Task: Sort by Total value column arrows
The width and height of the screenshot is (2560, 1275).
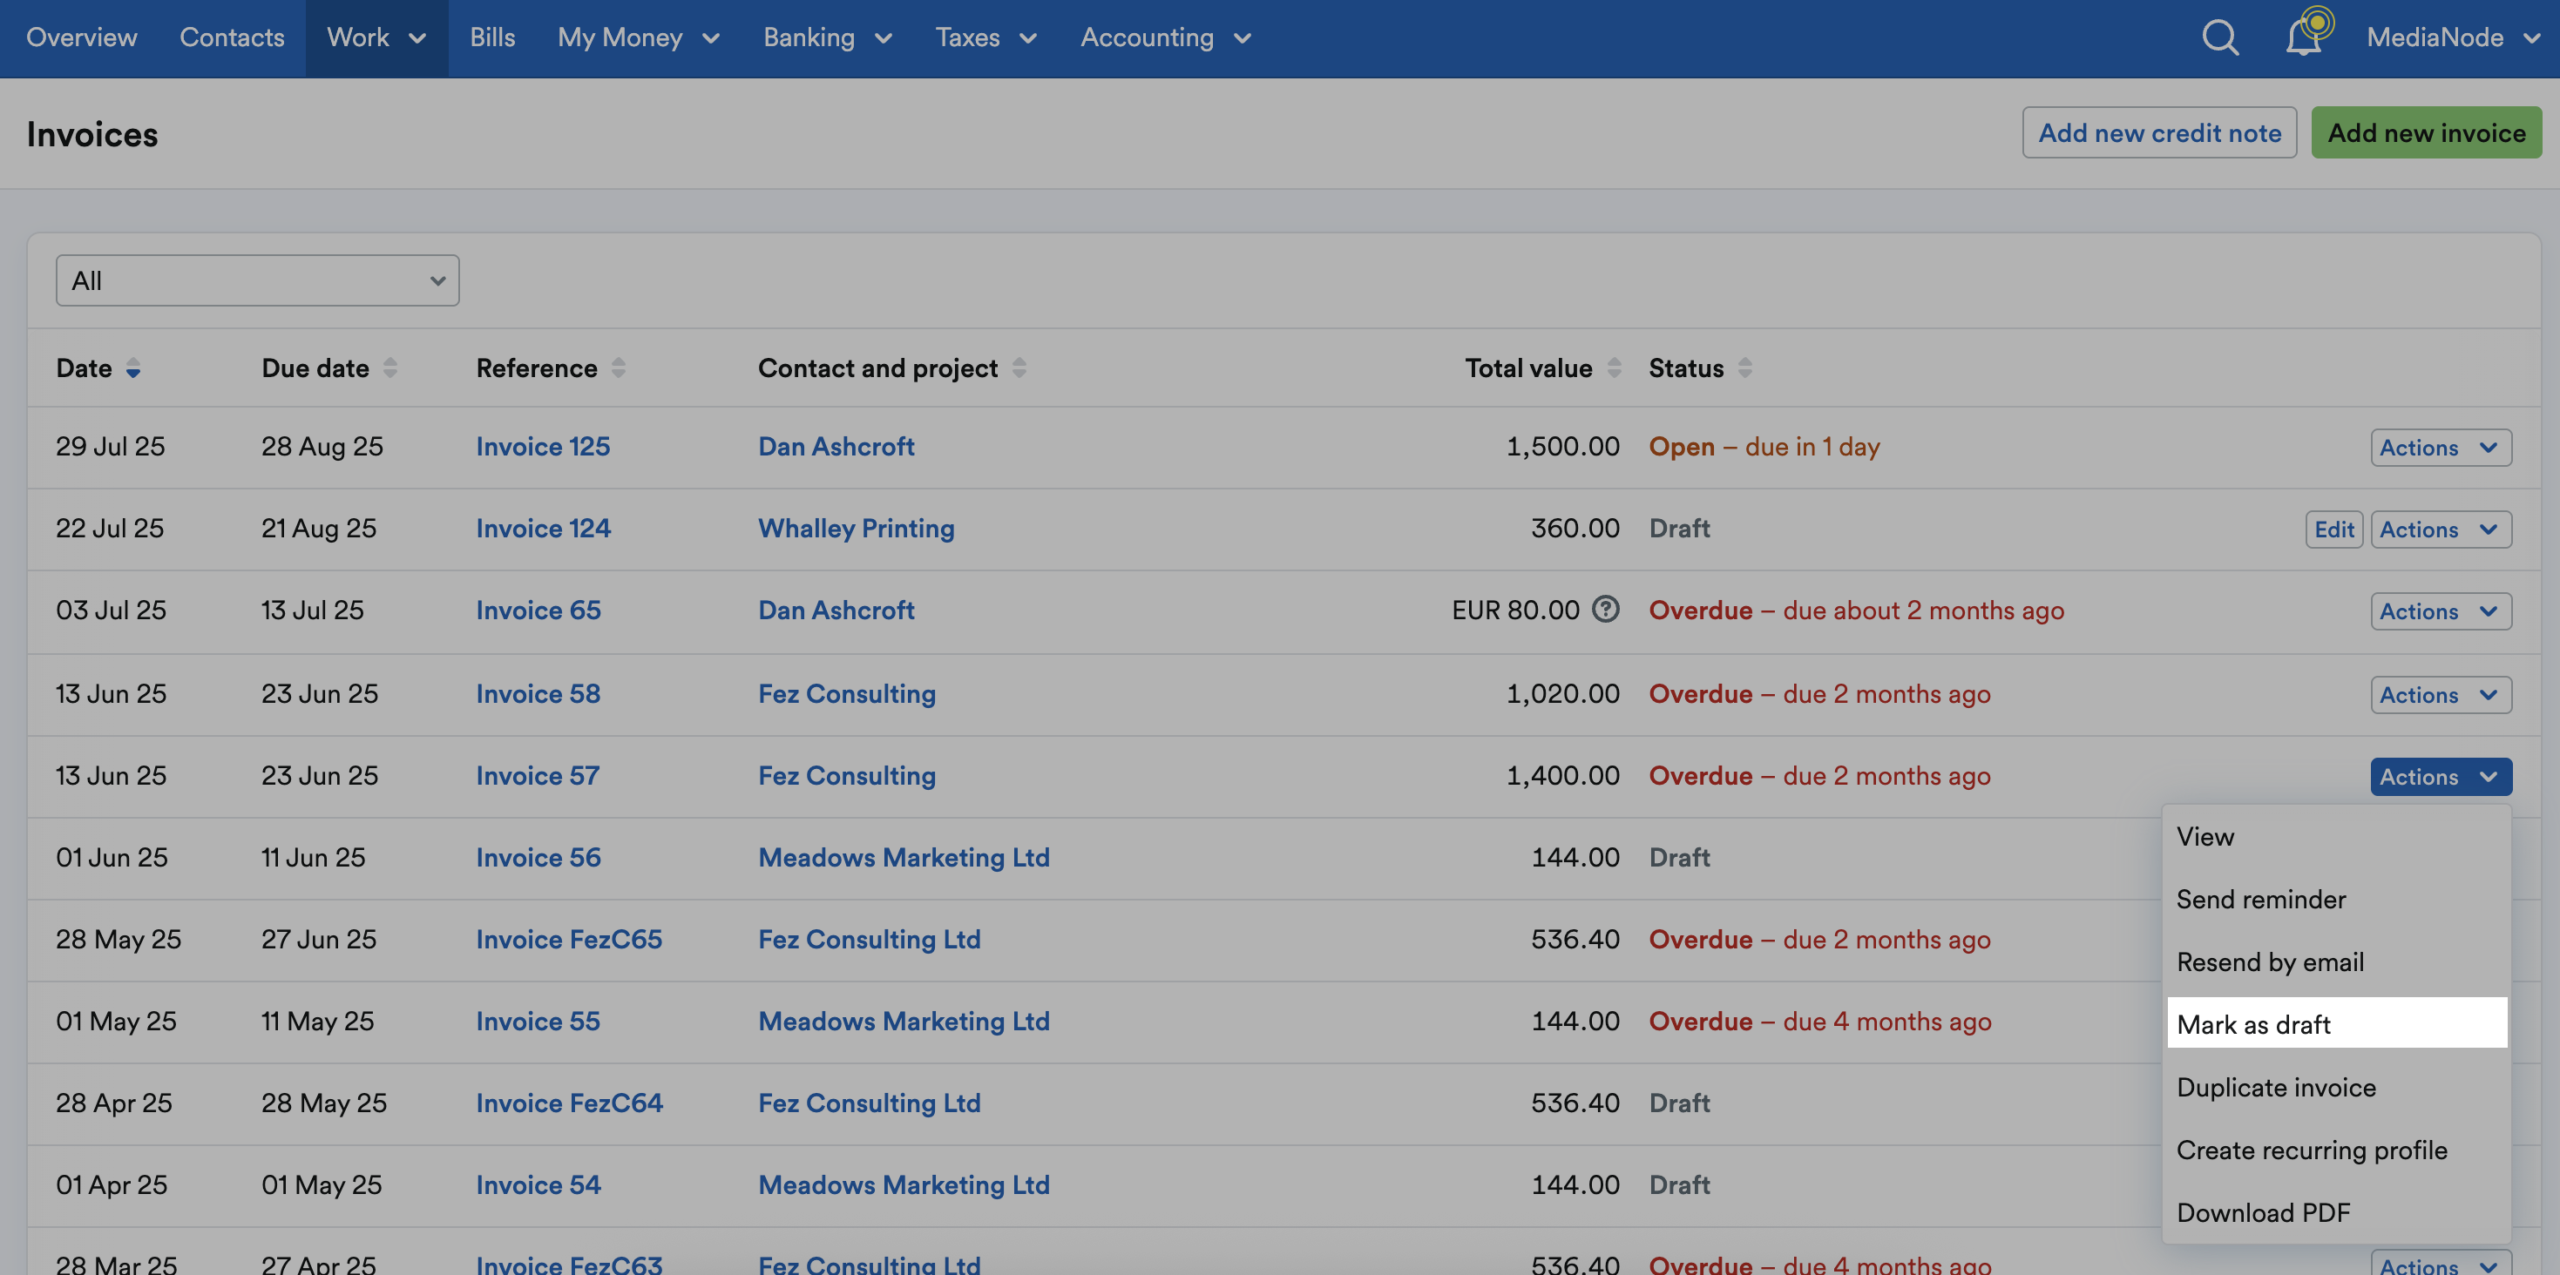Action: tap(1614, 368)
